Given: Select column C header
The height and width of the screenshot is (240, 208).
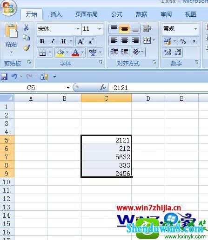Looking at the screenshot, I should coord(106,98).
